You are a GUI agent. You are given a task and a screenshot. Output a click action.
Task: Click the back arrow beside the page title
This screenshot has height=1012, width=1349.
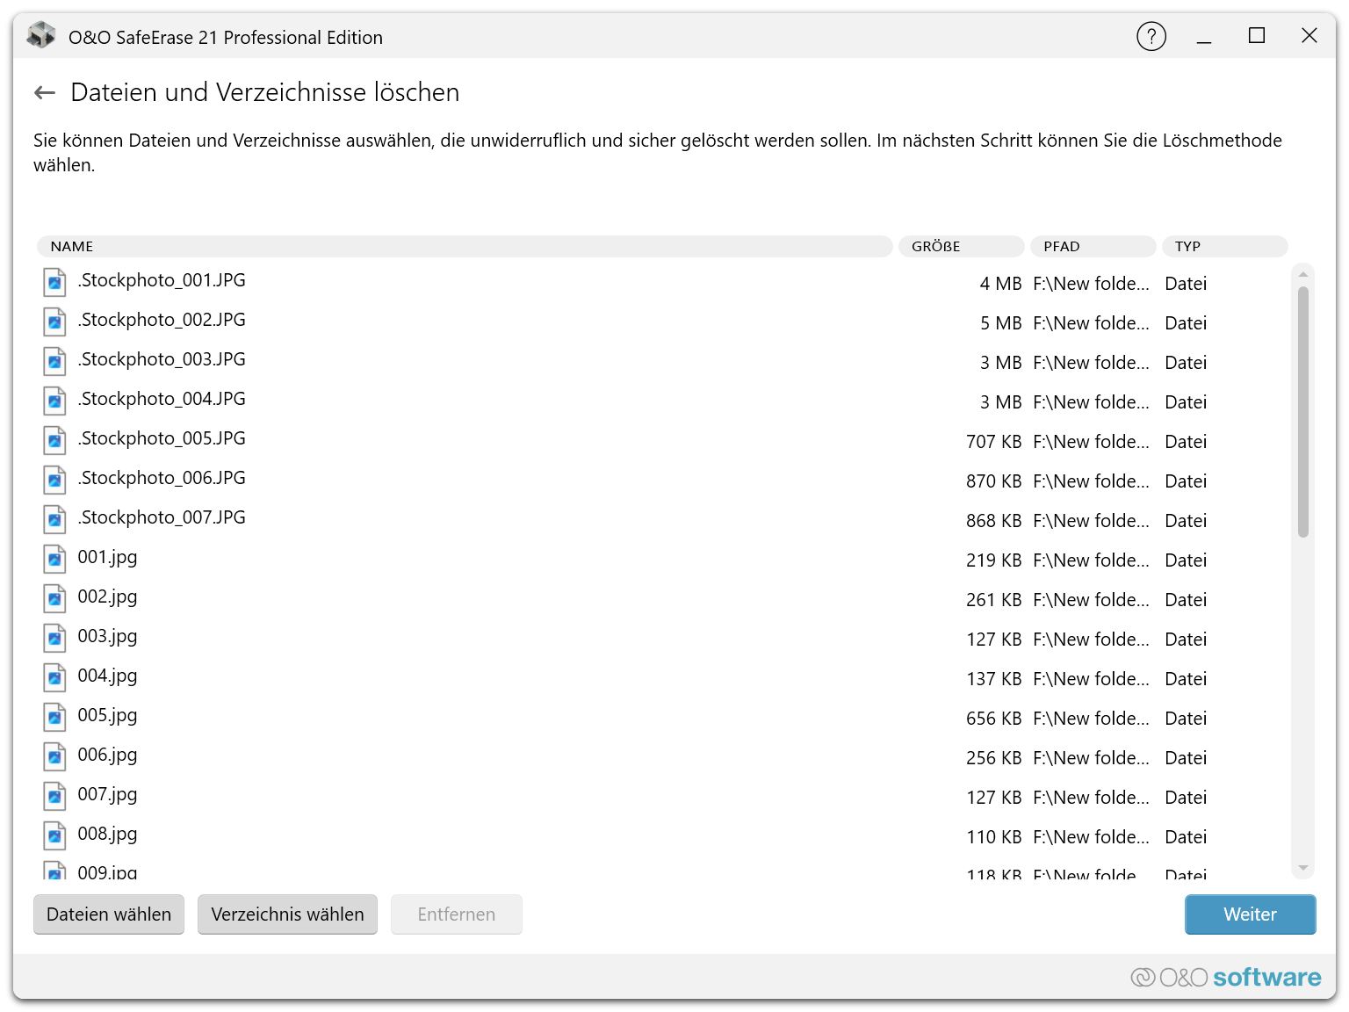[x=45, y=92]
